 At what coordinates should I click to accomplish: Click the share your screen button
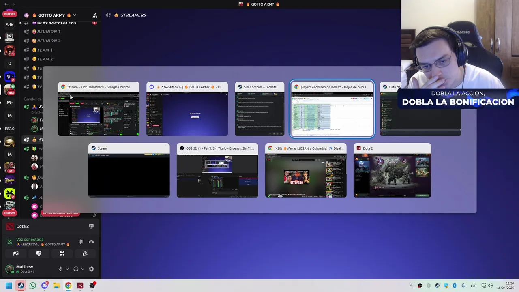click(x=39, y=253)
